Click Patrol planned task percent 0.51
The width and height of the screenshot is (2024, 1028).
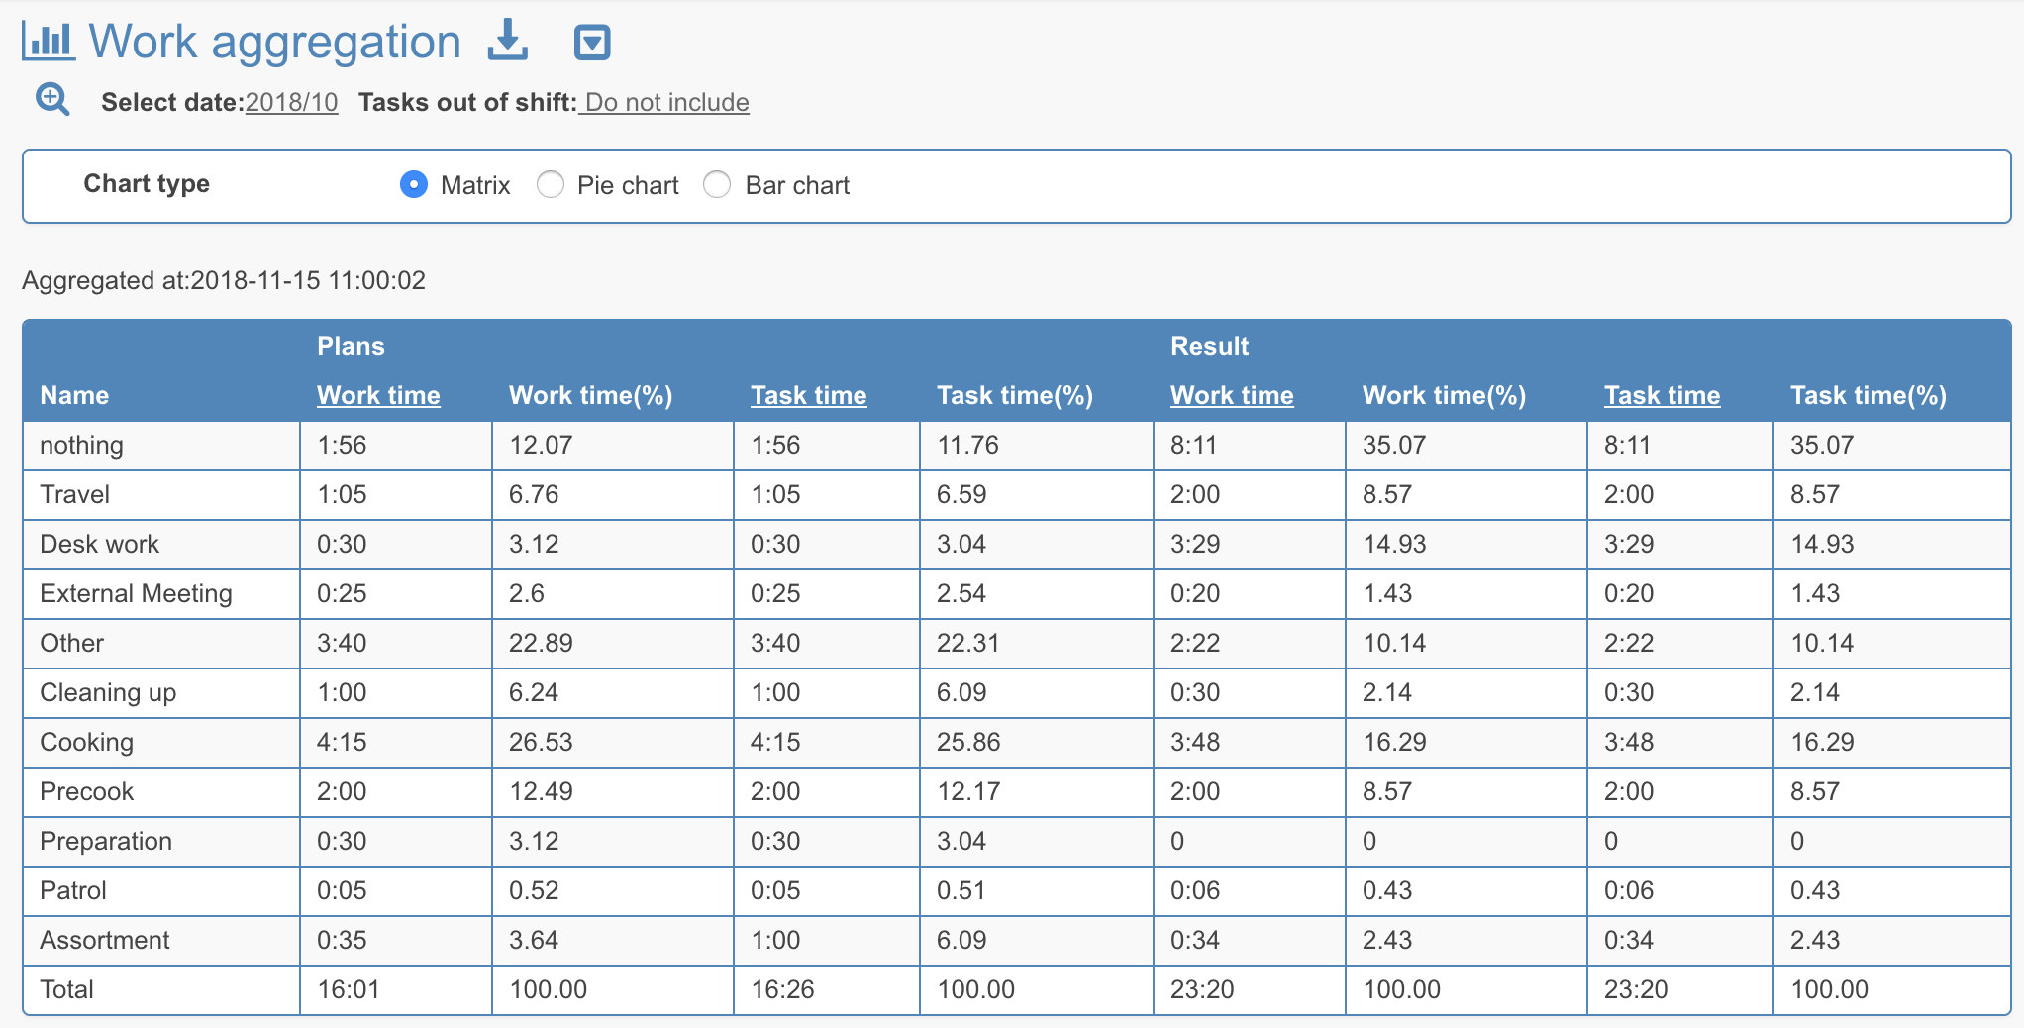(x=961, y=890)
